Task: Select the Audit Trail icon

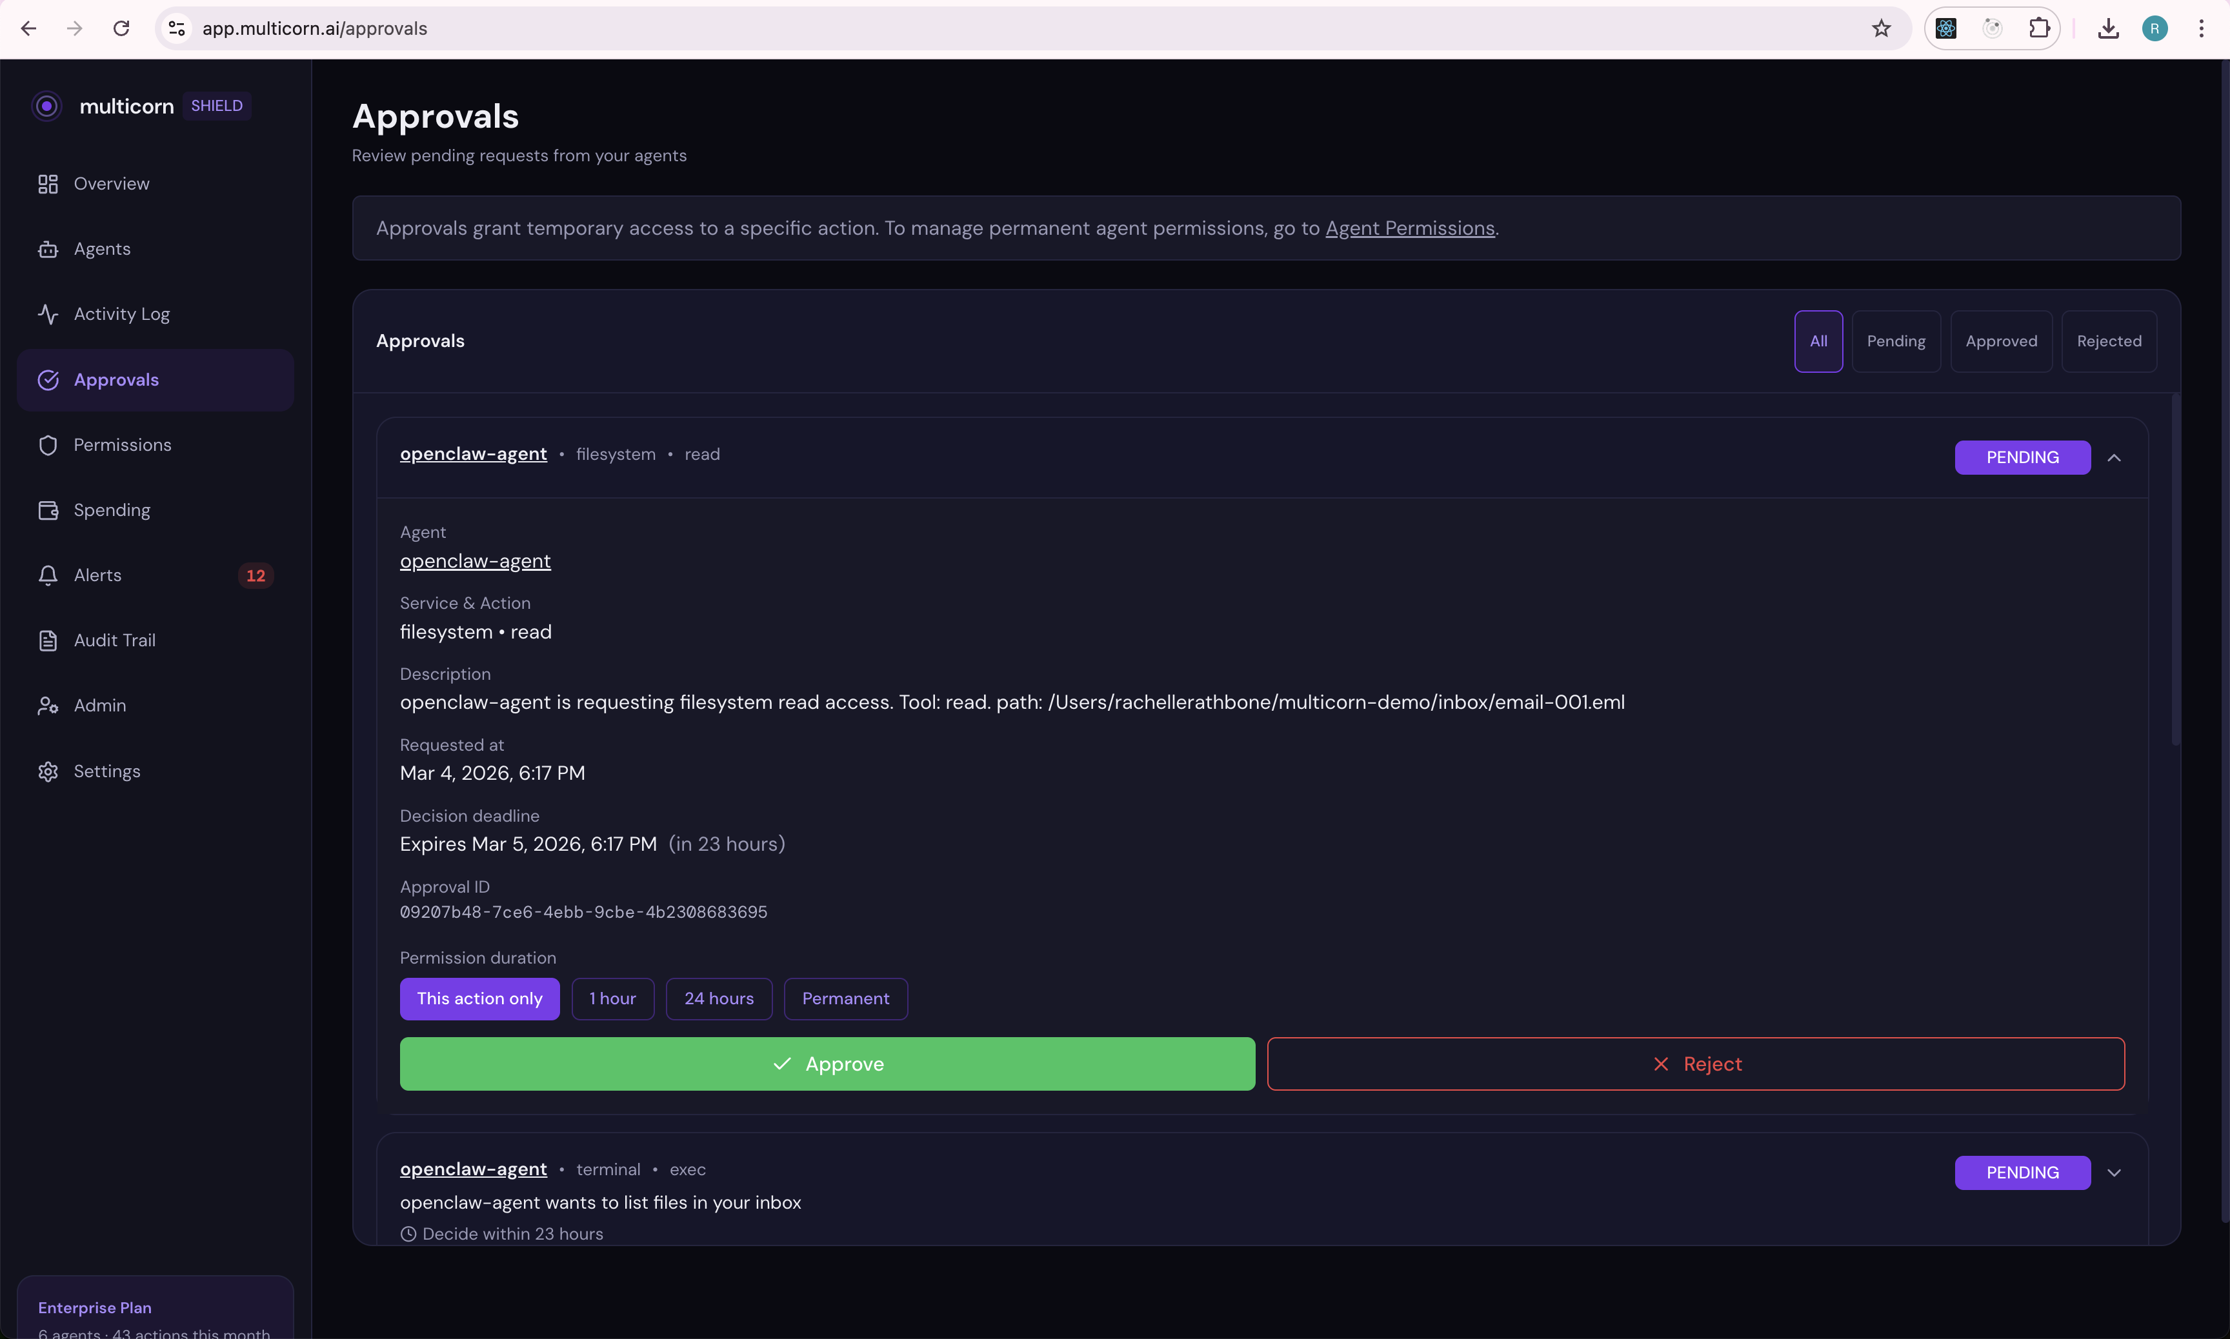Action: click(48, 640)
